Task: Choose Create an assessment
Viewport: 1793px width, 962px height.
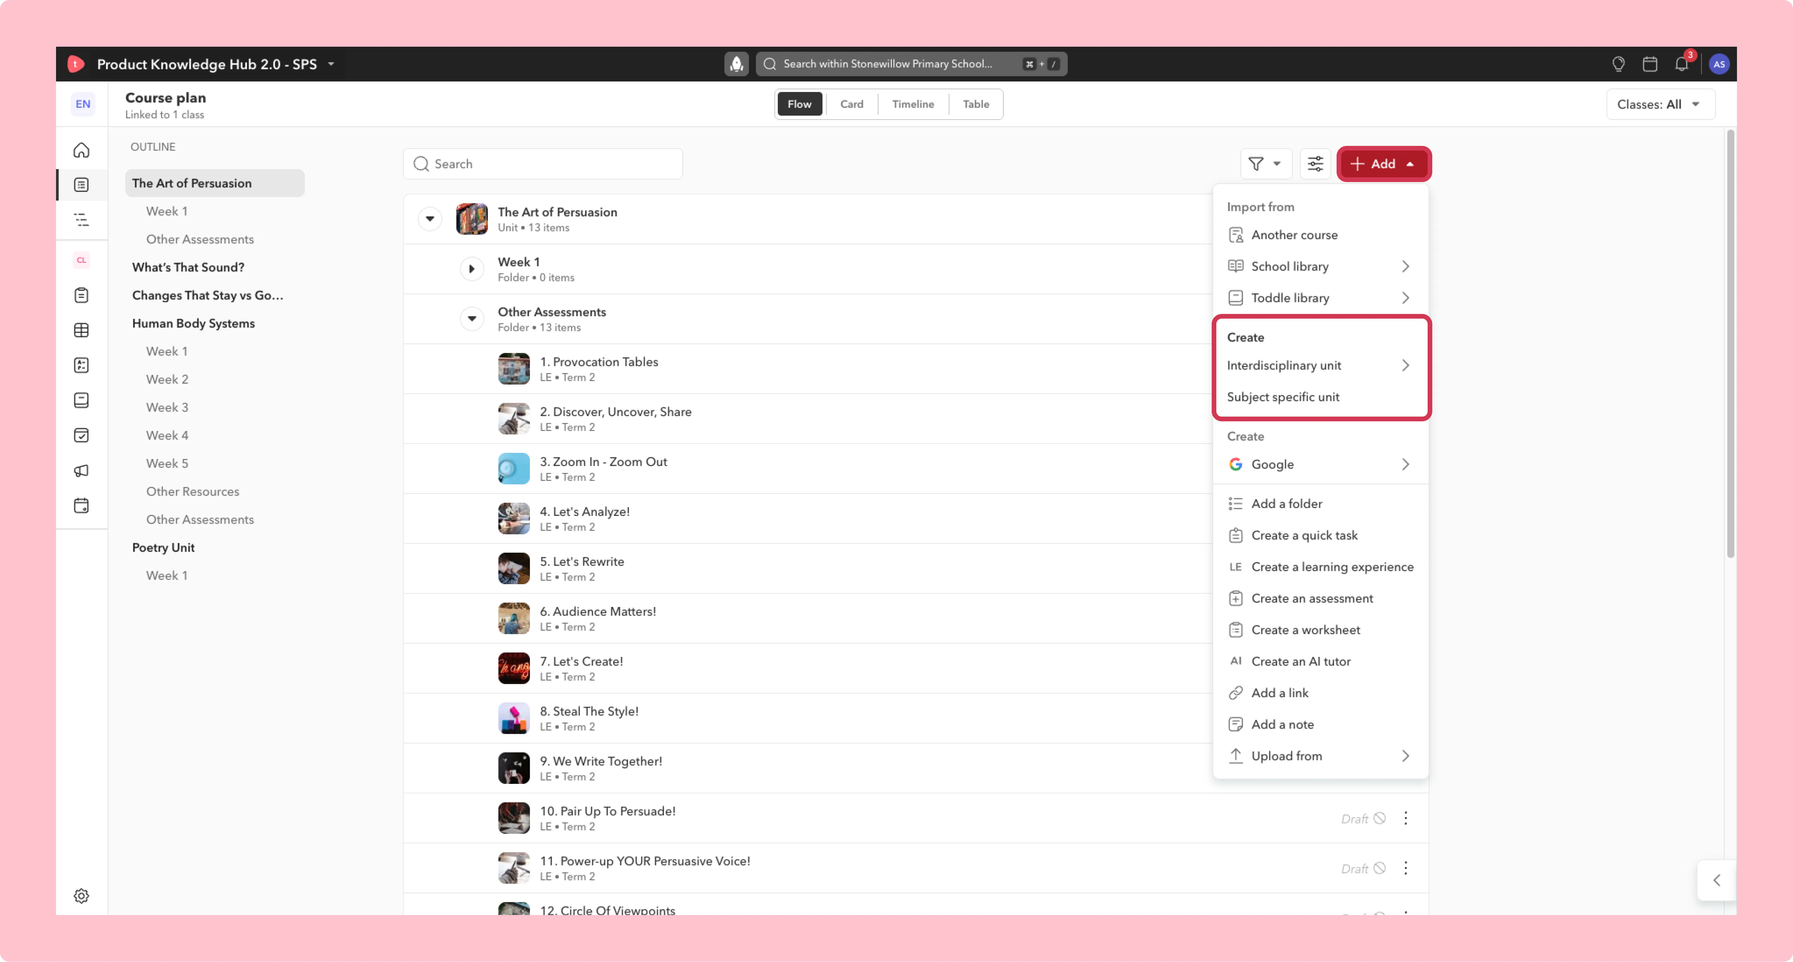Action: [x=1321, y=599]
